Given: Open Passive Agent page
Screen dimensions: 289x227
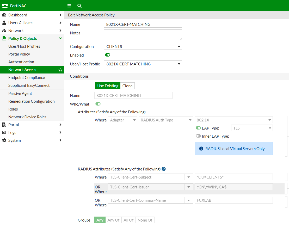Looking at the screenshot, I should (x=20, y=94).
